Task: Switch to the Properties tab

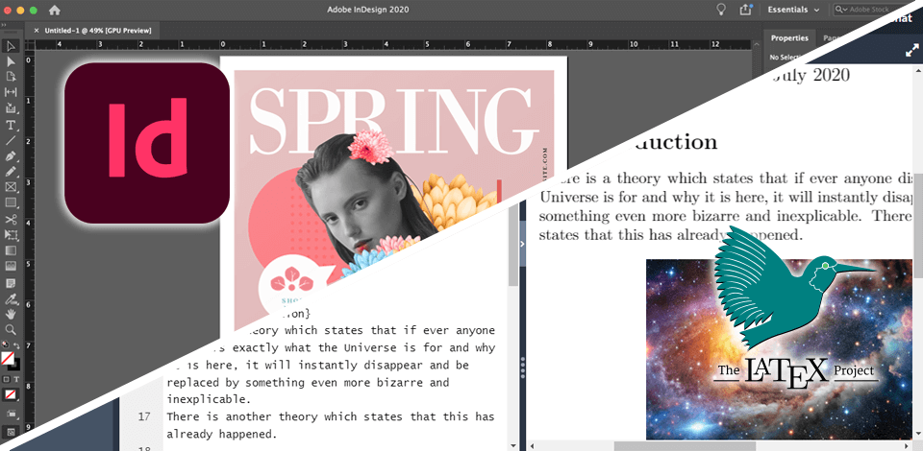Action: click(789, 38)
